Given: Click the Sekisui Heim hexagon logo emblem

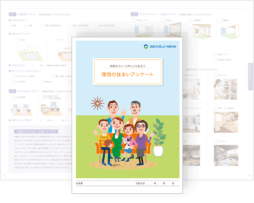Looking at the screenshot, I should pos(146,47).
